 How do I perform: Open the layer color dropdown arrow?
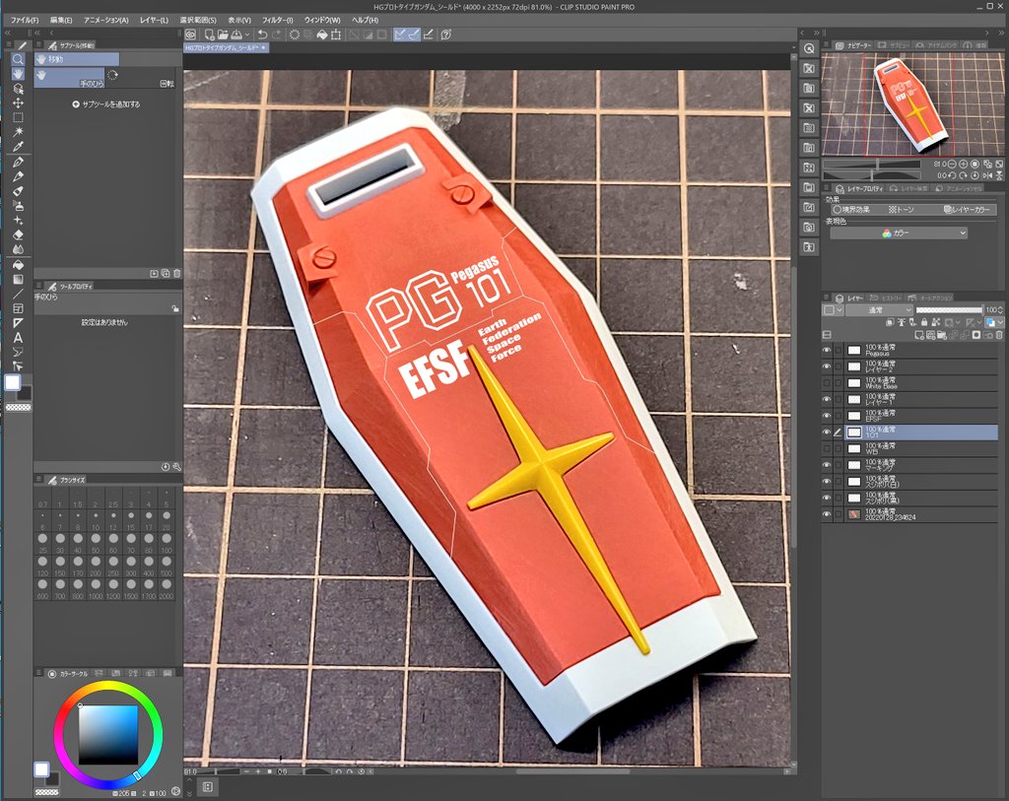pyautogui.click(x=1001, y=322)
